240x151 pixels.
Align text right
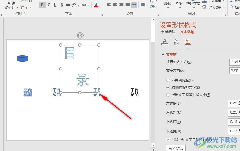click(x=121, y=5)
